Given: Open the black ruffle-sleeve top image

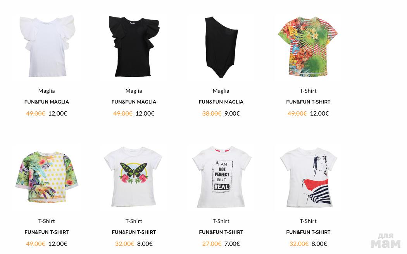Looking at the screenshot, I should 134,47.
